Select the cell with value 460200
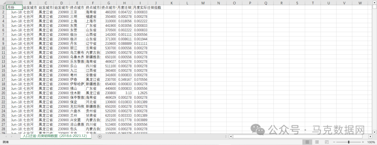This screenshot has height=145, width=377. point(109,12)
